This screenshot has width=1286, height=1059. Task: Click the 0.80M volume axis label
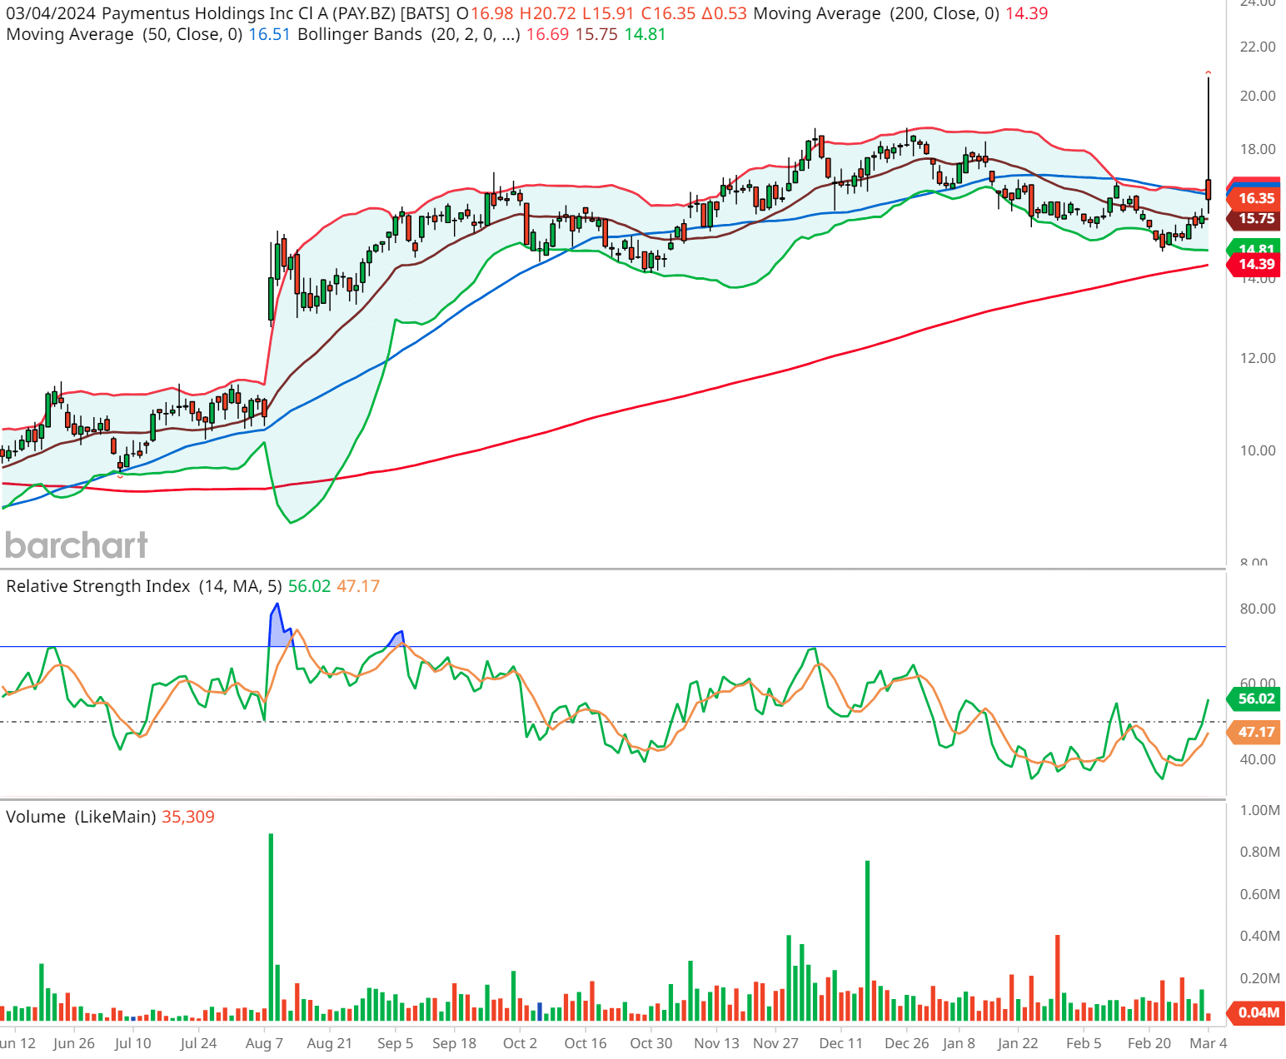[x=1259, y=852]
